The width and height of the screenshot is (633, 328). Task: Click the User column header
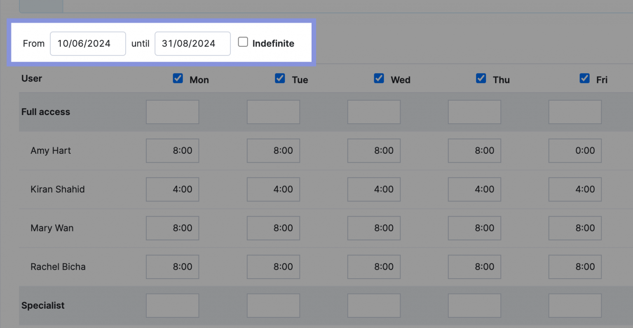[x=31, y=78]
